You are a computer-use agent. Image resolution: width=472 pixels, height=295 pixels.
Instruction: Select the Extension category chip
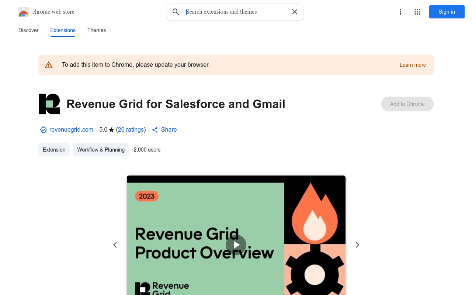click(54, 150)
